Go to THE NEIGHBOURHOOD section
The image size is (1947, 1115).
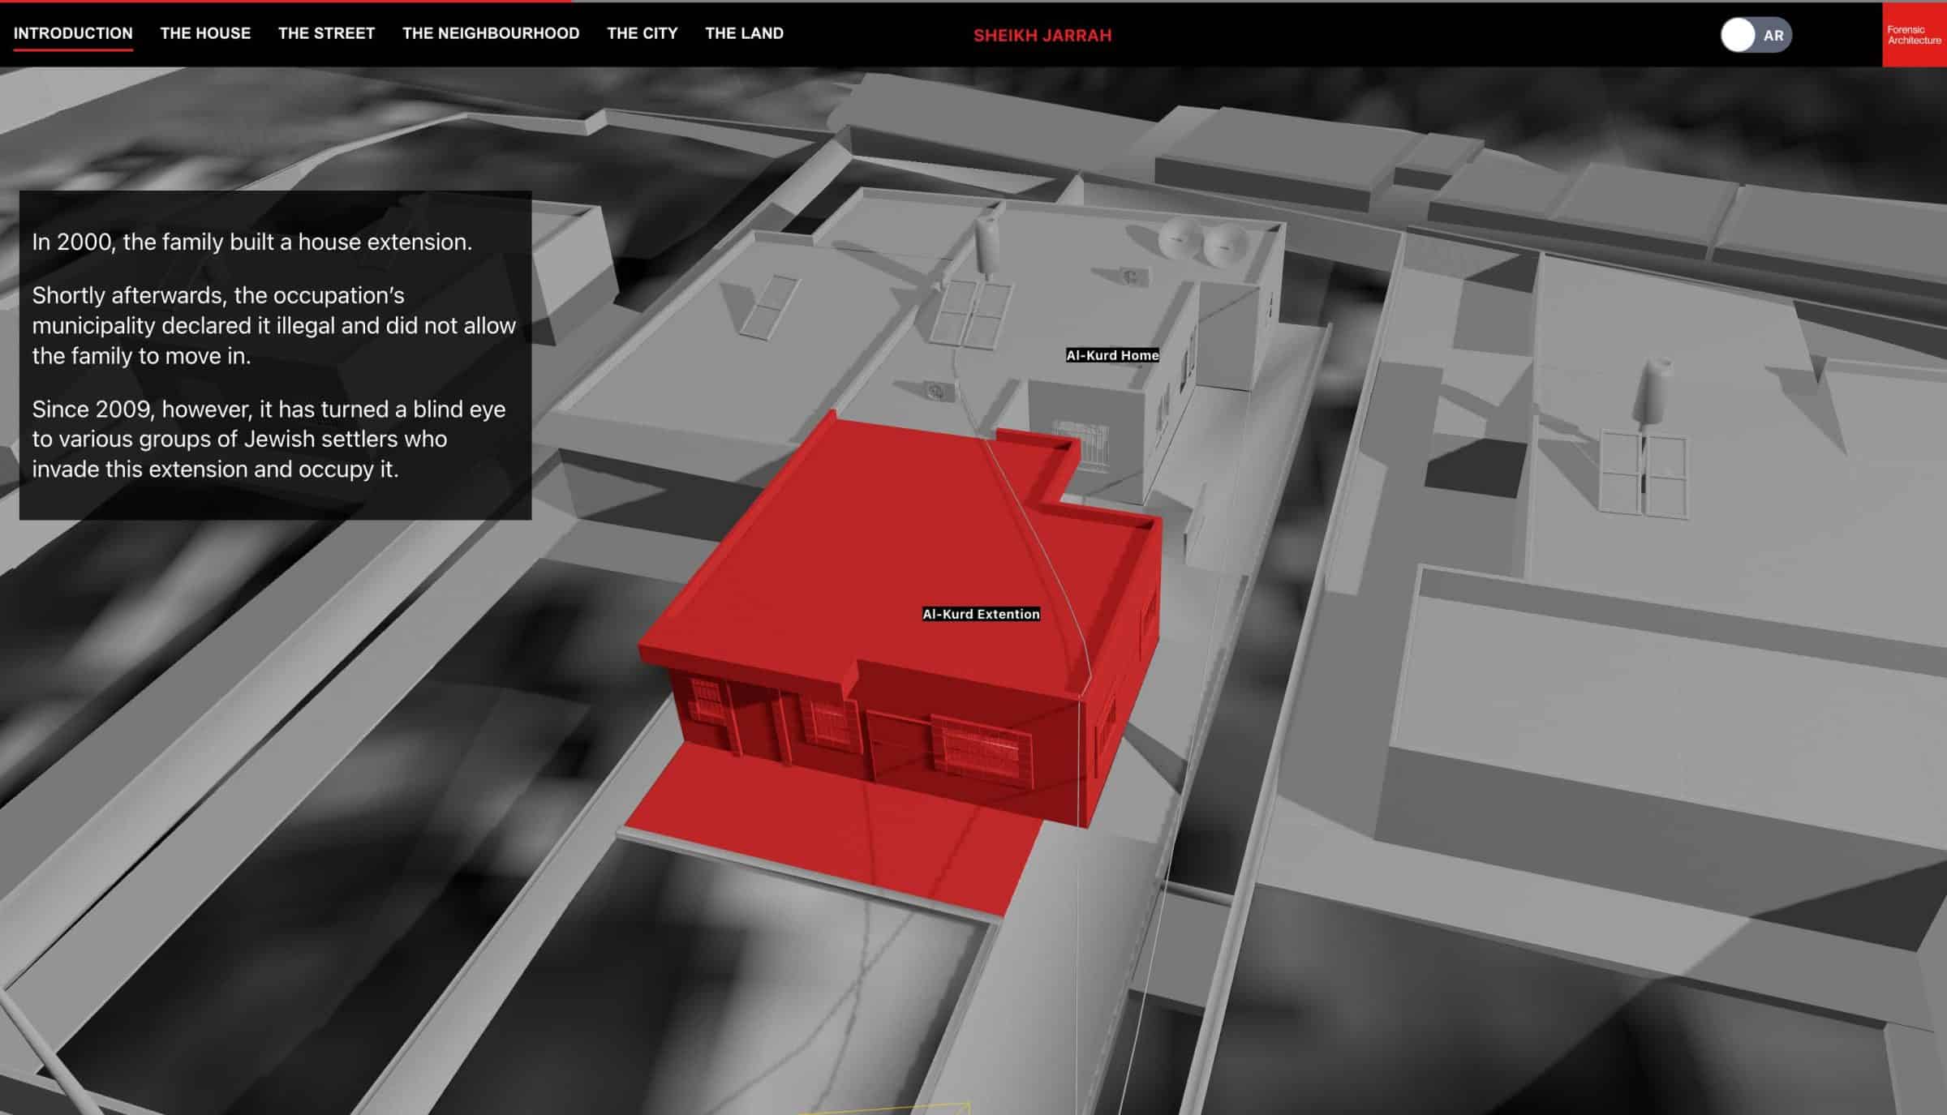[491, 33]
